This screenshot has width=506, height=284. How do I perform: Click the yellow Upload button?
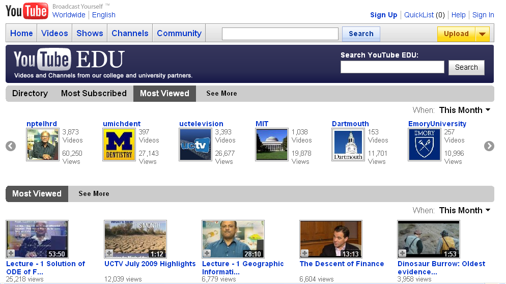pyautogui.click(x=456, y=34)
